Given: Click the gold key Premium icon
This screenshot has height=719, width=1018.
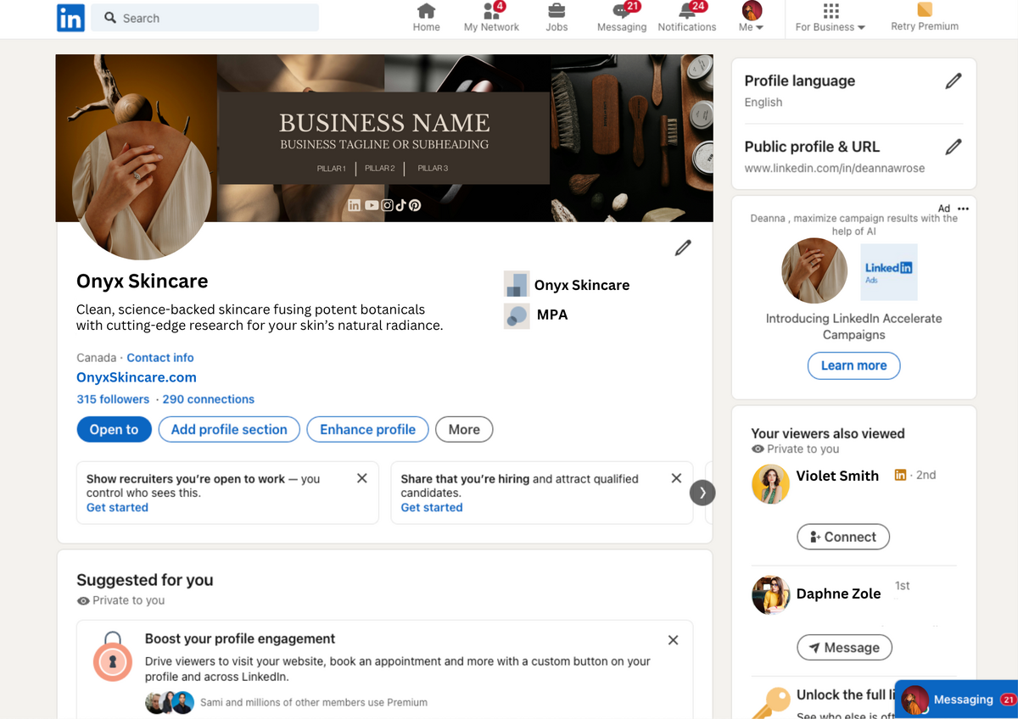Looking at the screenshot, I should click(x=771, y=702).
